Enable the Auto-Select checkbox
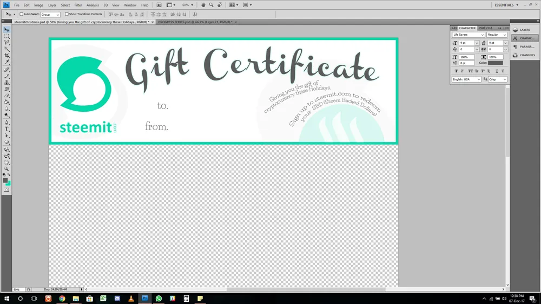 [x=22, y=15]
